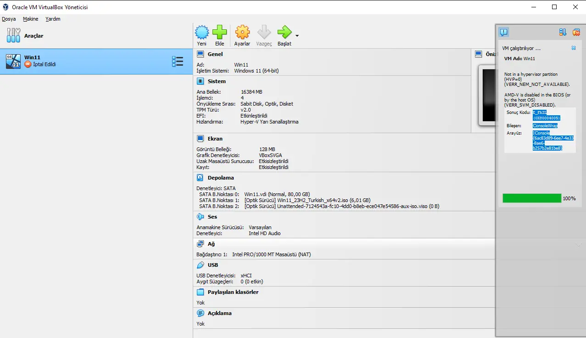Maximize the VirtualBox window
The height and width of the screenshot is (338, 586).
point(554,7)
